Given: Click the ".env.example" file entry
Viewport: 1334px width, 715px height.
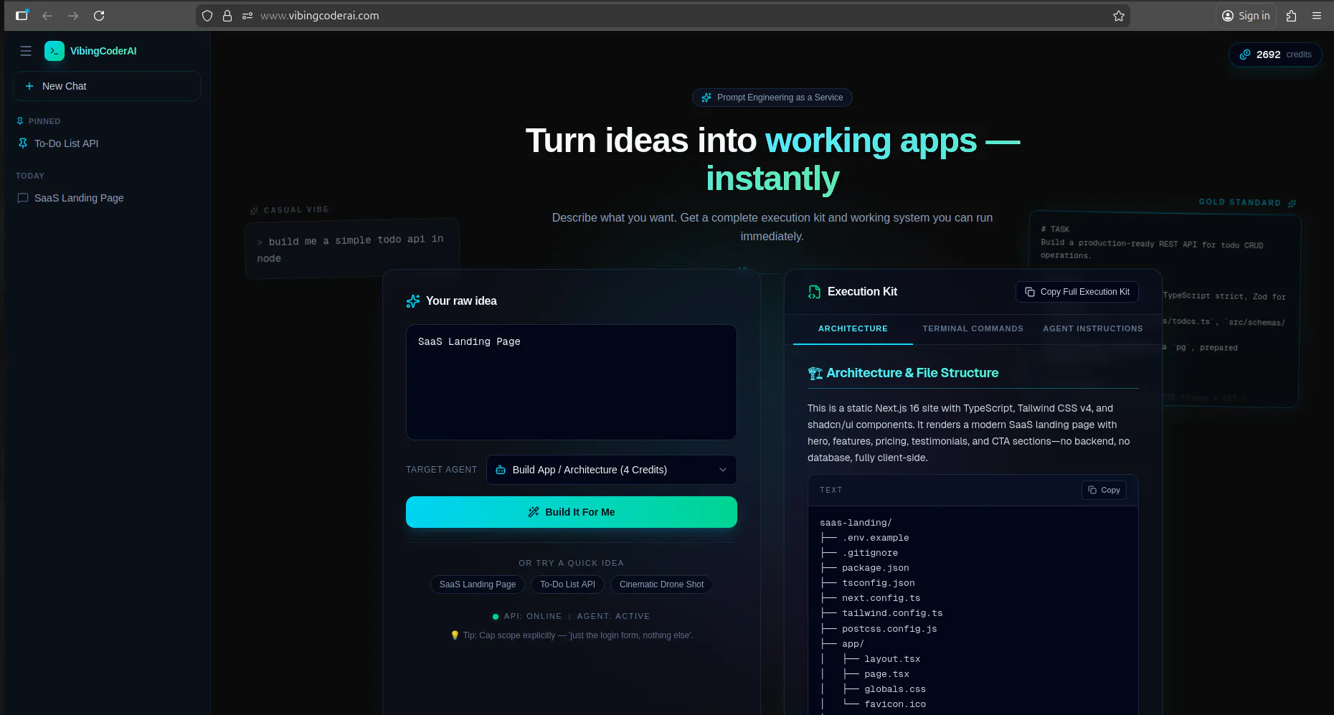Looking at the screenshot, I should pos(876,538).
